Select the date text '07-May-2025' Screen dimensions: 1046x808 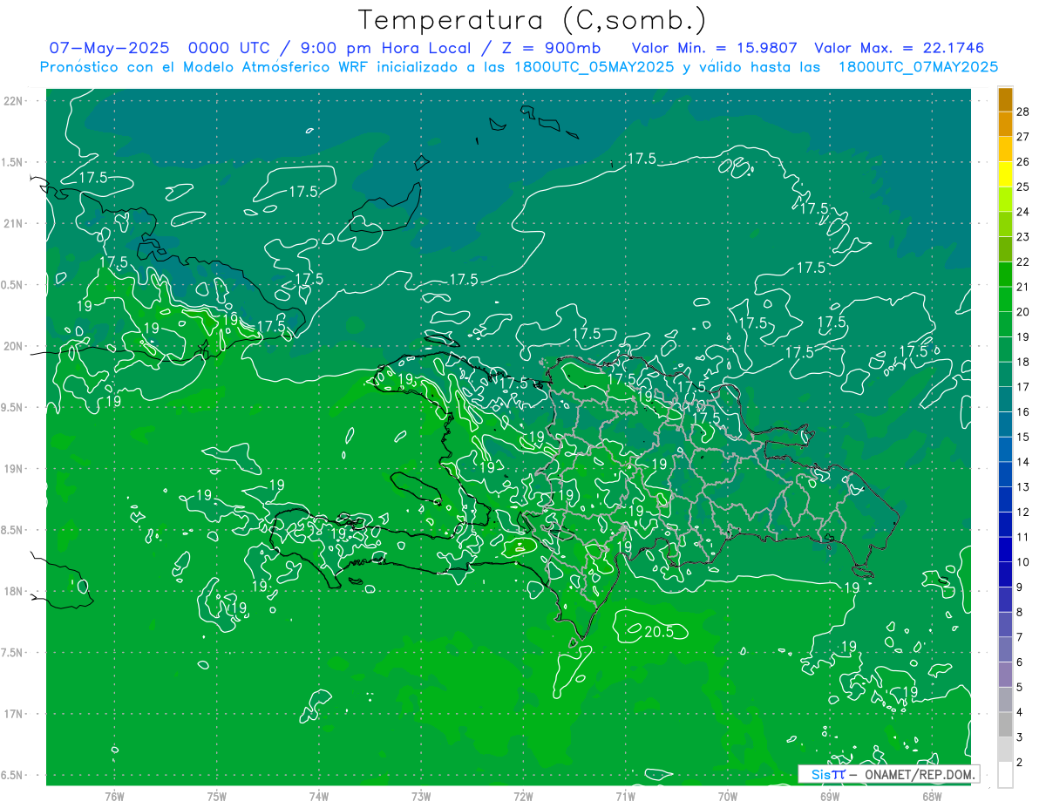(109, 48)
